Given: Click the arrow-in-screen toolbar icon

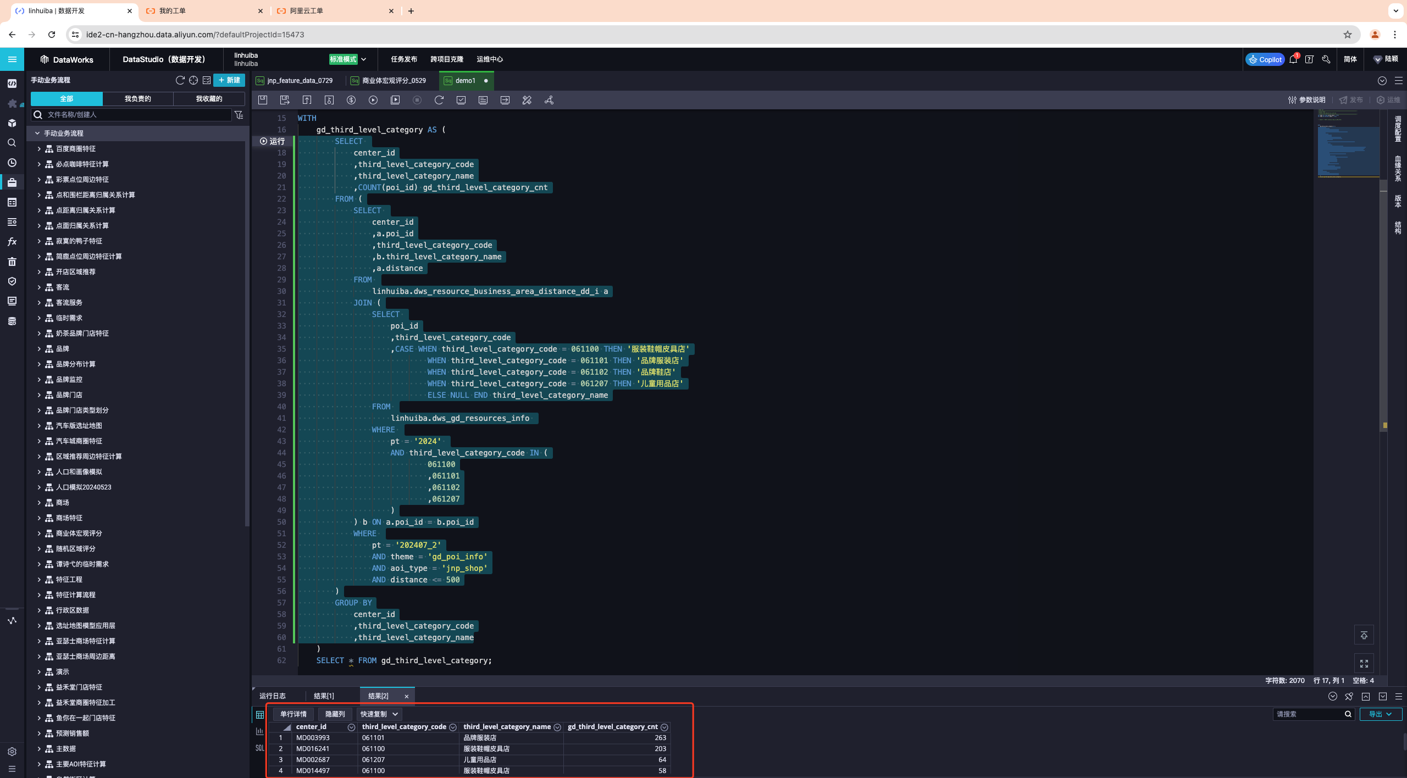Looking at the screenshot, I should (x=505, y=100).
